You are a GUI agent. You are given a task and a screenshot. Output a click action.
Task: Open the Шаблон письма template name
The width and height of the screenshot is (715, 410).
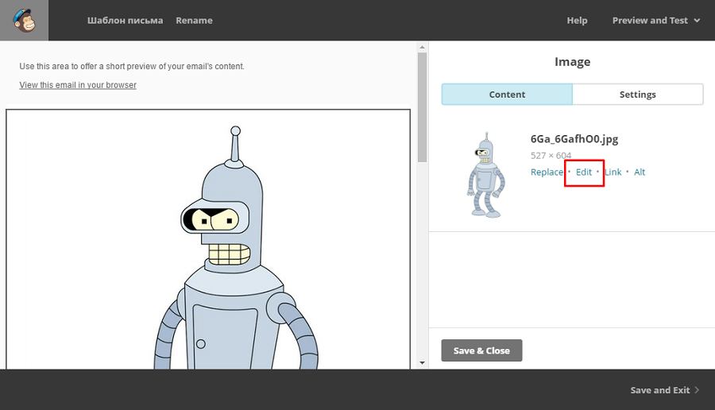(125, 21)
